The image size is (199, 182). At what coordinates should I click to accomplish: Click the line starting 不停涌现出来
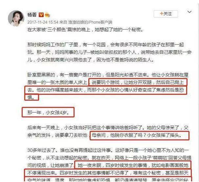pos(108,173)
